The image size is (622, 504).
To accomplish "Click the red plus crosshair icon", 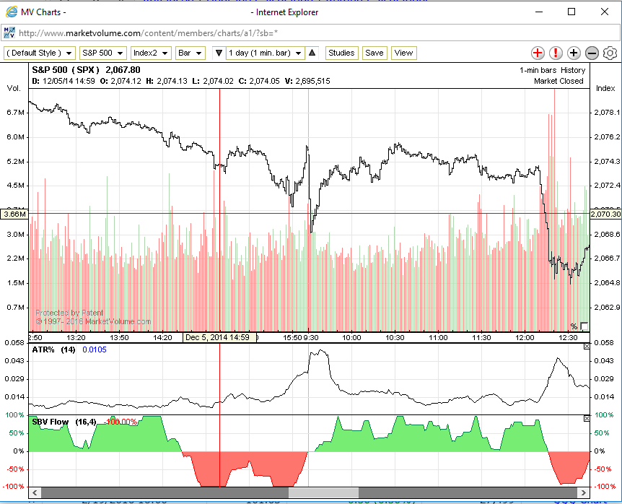I will [538, 53].
